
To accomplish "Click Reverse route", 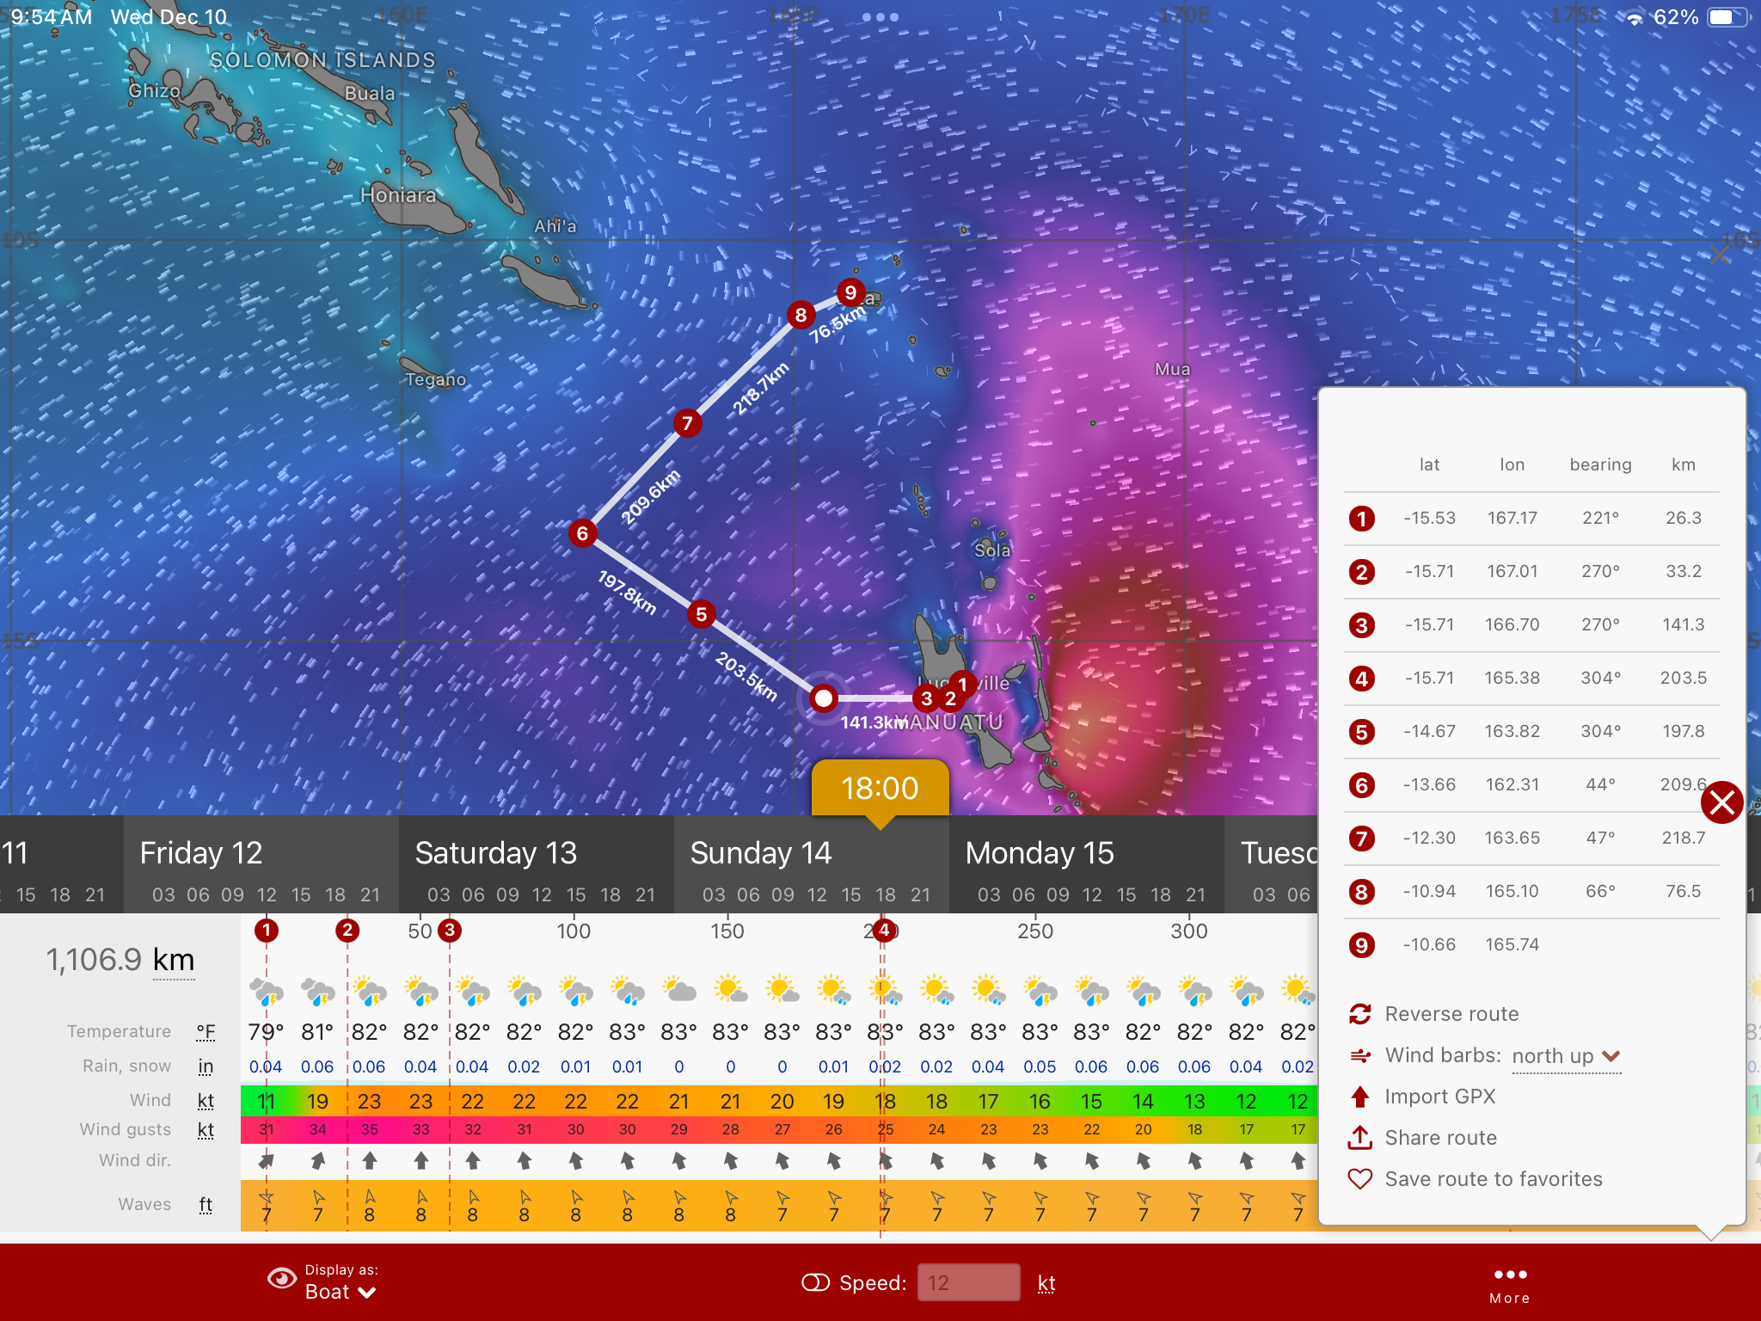I will coord(1451,1014).
